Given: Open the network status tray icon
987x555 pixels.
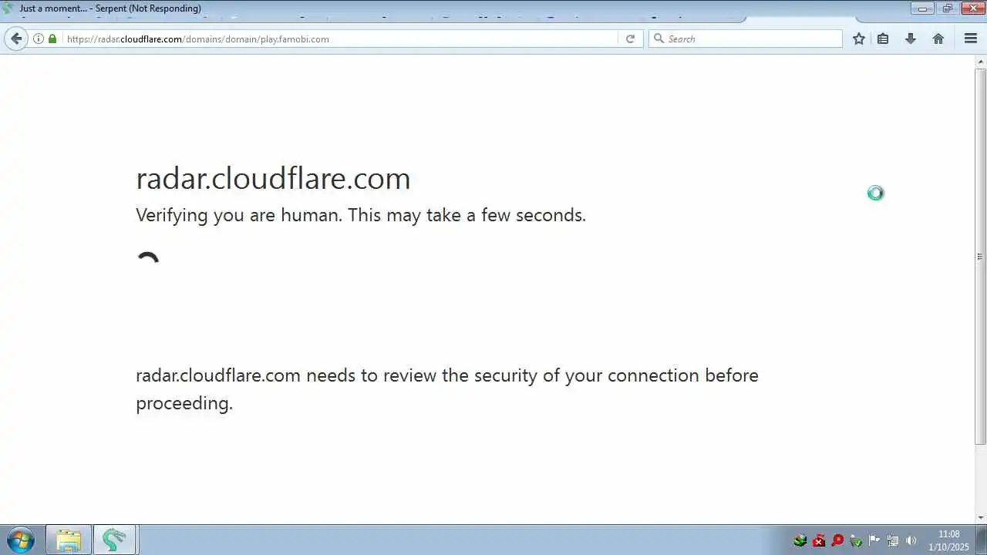Looking at the screenshot, I should click(893, 540).
